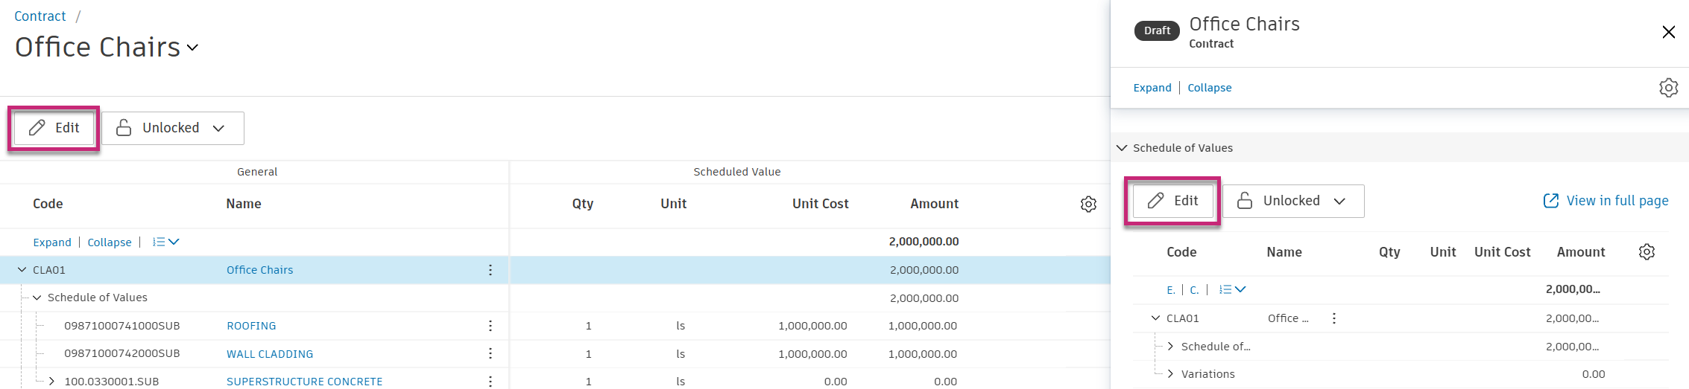Click the Edit button in main page
The width and height of the screenshot is (1689, 389).
click(x=54, y=128)
